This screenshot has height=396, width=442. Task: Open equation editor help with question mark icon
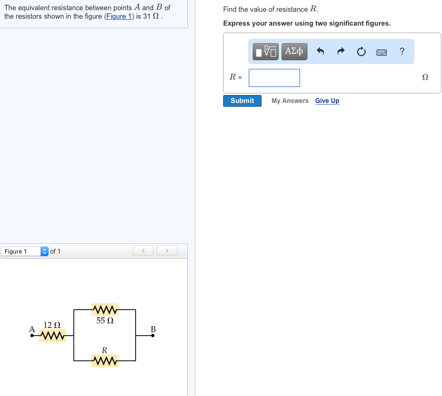(x=401, y=51)
